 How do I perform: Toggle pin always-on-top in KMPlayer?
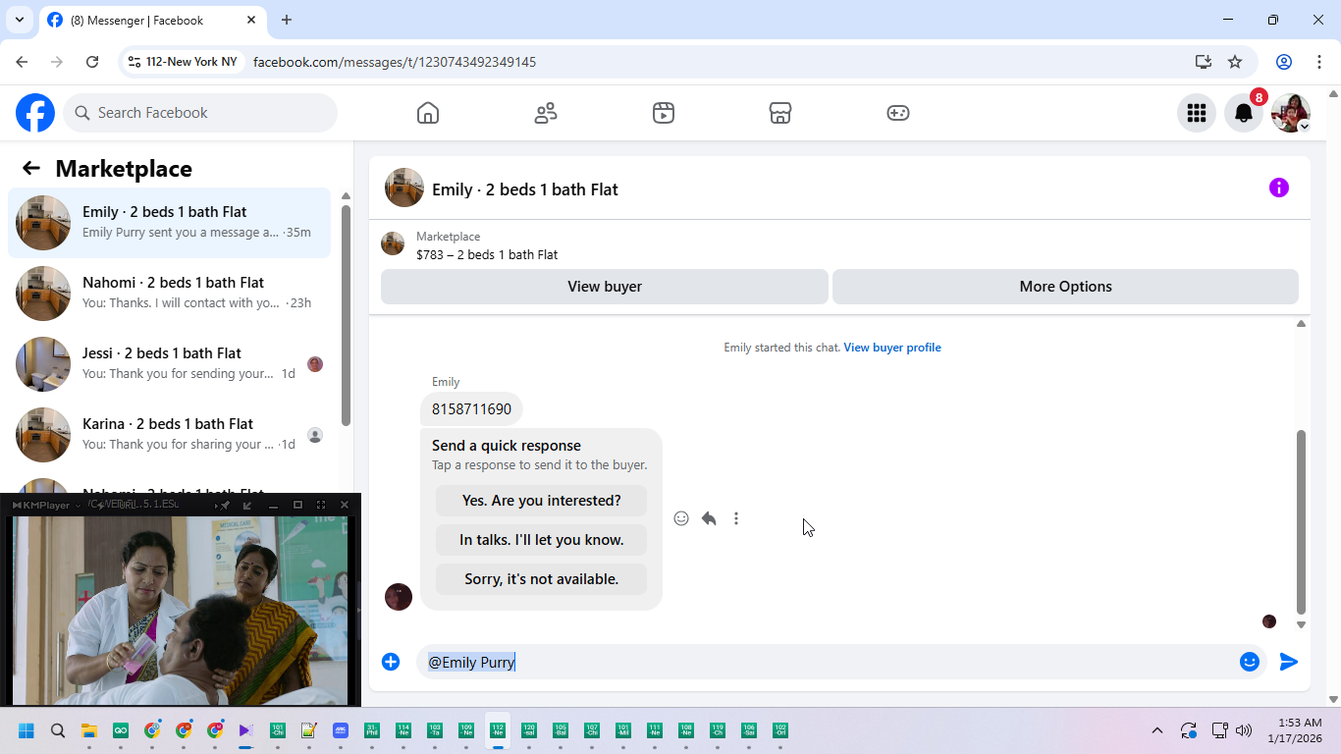click(x=224, y=505)
